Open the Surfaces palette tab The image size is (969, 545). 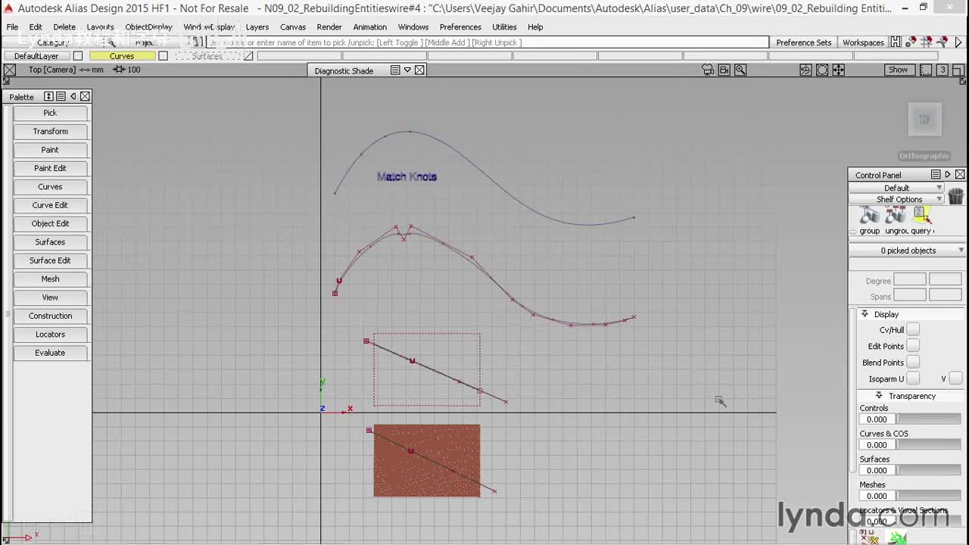point(50,242)
